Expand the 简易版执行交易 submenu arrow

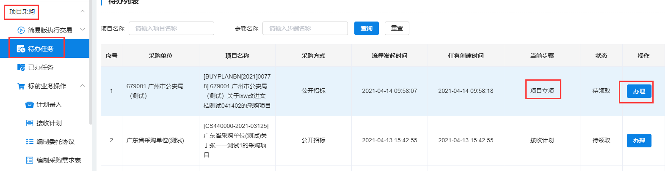[83, 30]
